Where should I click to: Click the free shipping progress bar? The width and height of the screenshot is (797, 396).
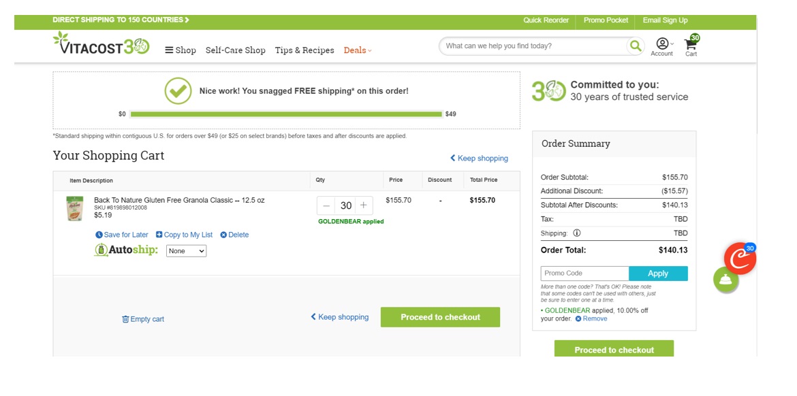tap(286, 114)
